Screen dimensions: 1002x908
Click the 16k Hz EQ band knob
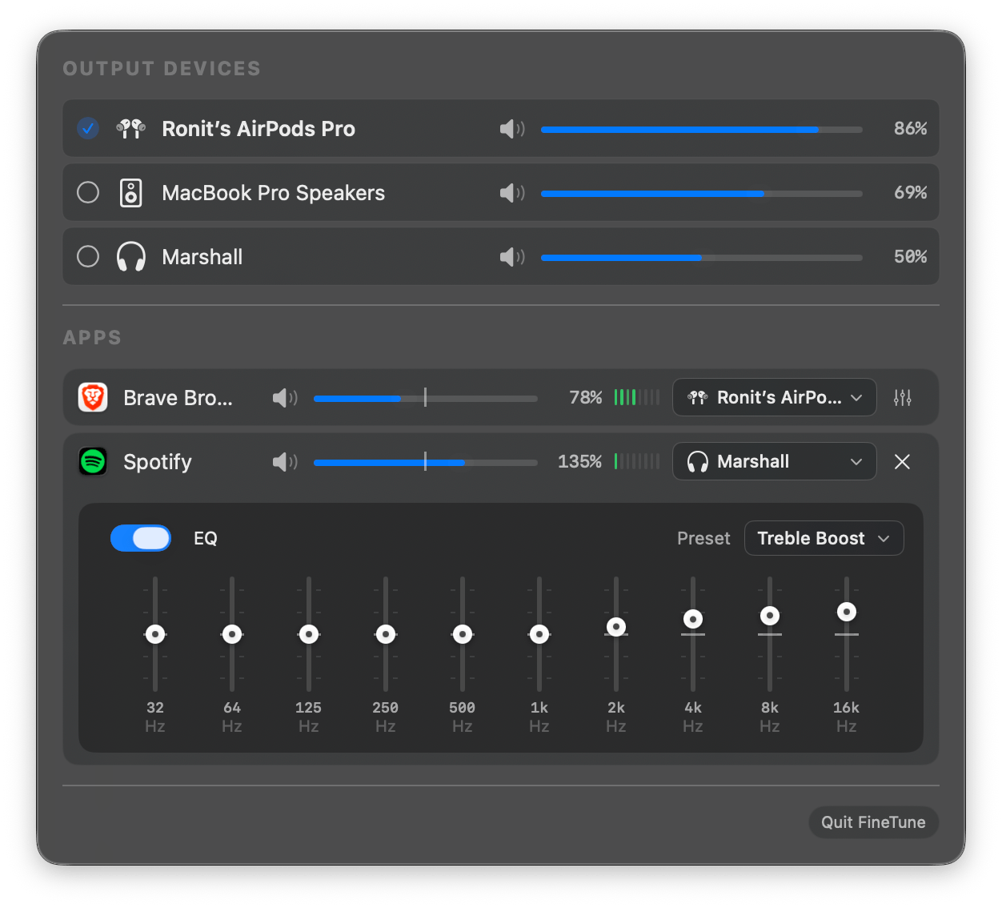[x=847, y=612]
